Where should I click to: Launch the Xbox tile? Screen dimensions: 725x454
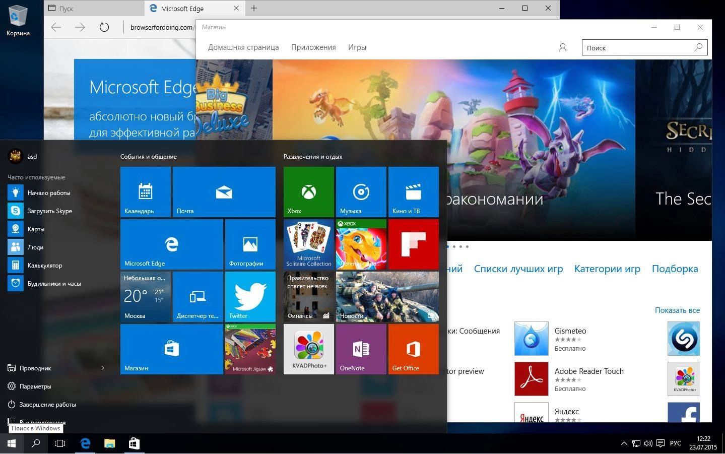click(x=309, y=192)
